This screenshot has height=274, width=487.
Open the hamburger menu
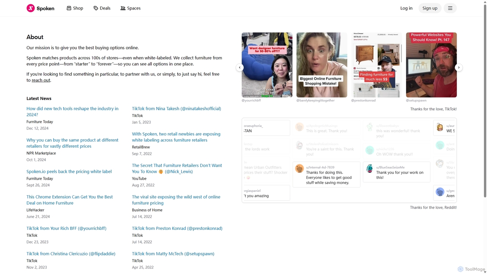click(450, 8)
